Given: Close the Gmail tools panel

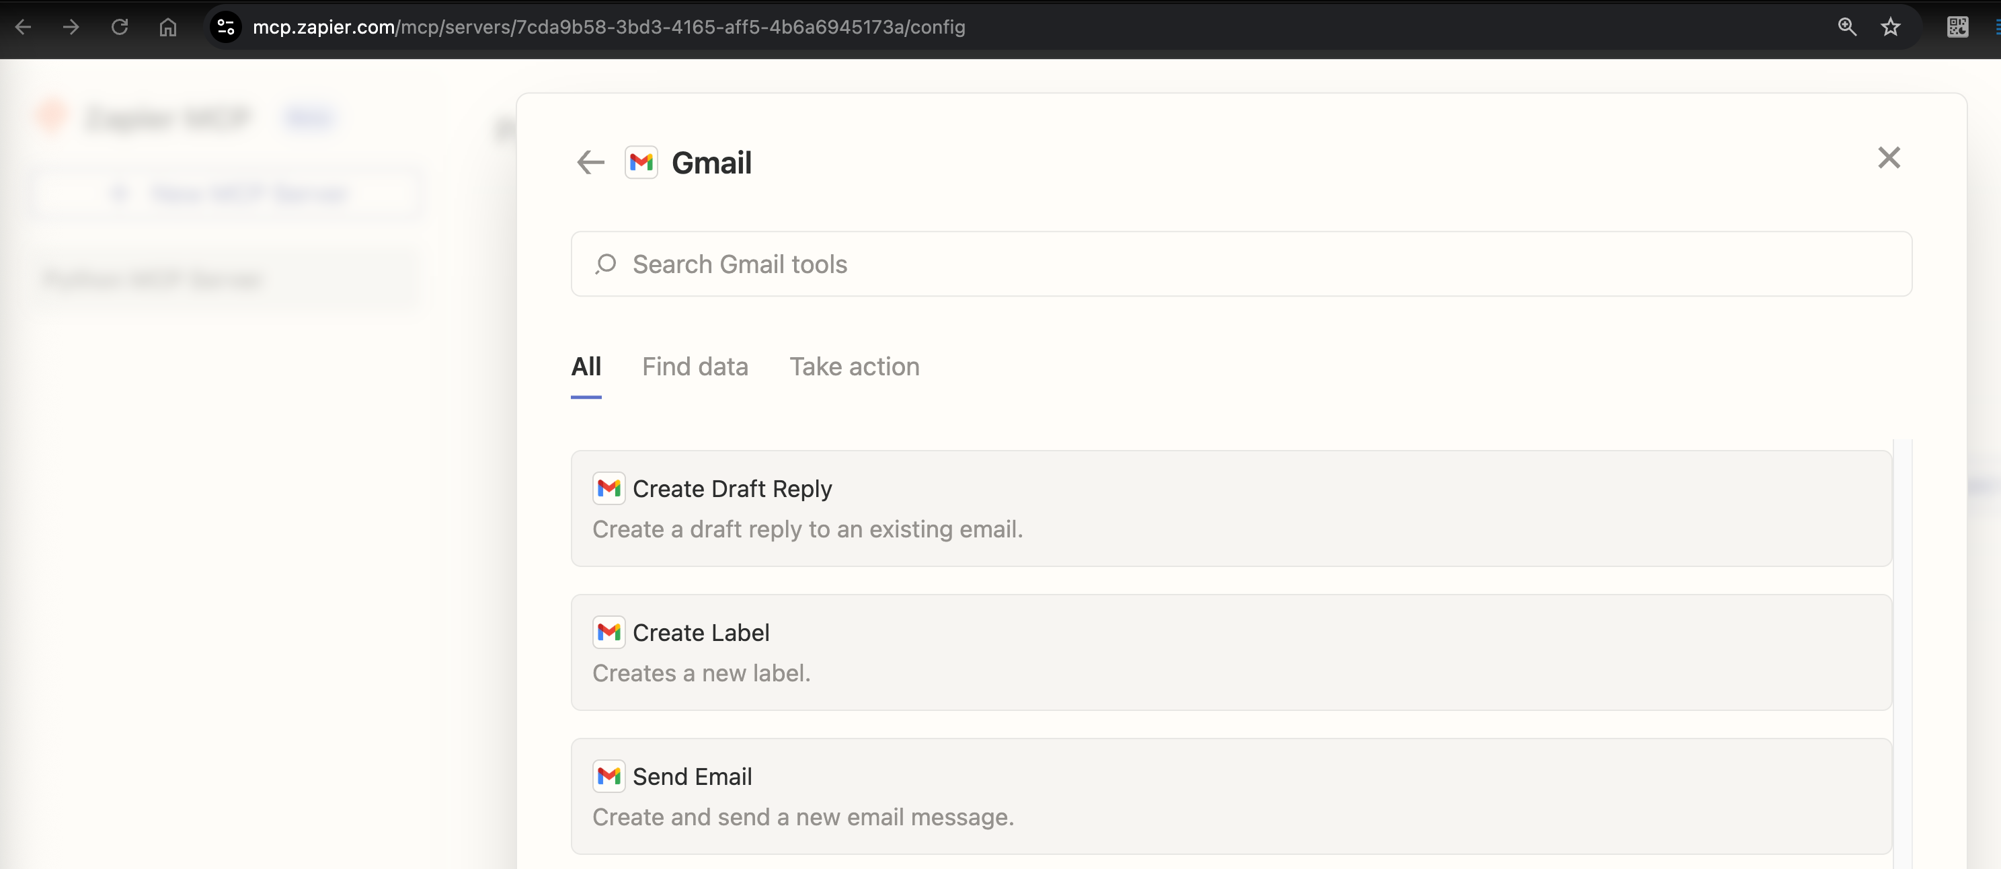Looking at the screenshot, I should click(1888, 158).
